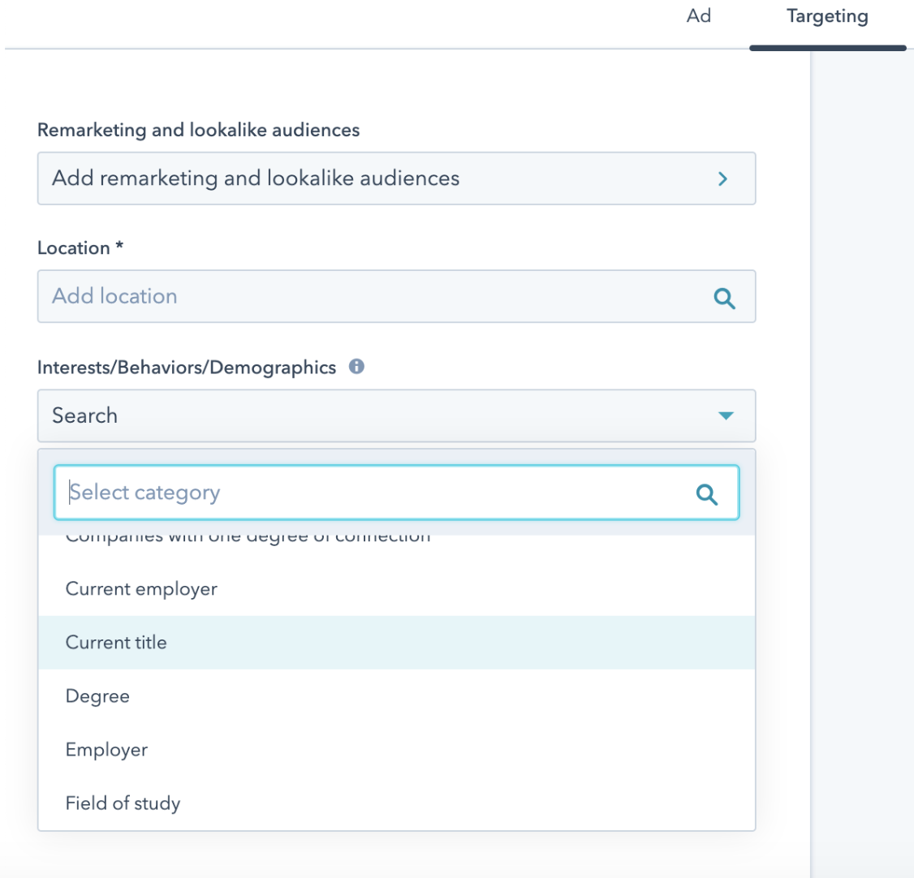The image size is (914, 878).
Task: Click the Search dropdown field under Interests
Action: pyautogui.click(x=373, y=415)
